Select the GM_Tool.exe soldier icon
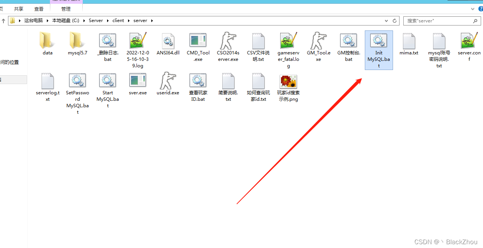 (318, 41)
